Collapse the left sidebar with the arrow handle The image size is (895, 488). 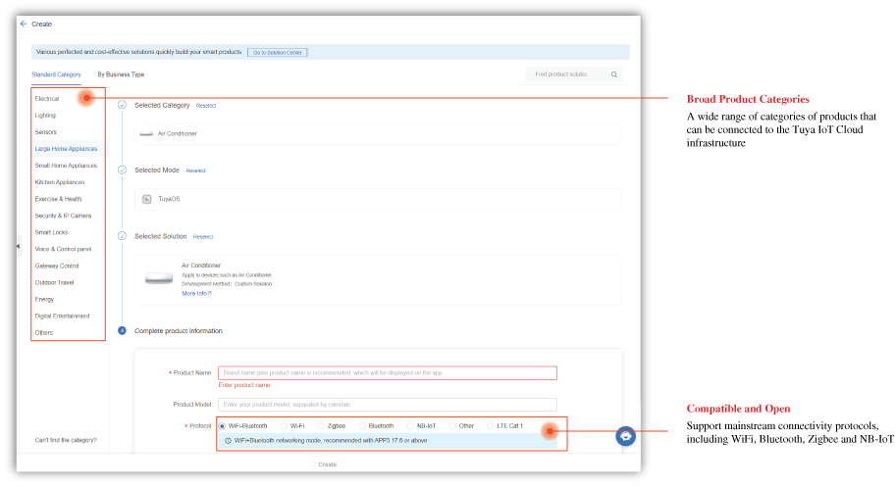point(18,248)
